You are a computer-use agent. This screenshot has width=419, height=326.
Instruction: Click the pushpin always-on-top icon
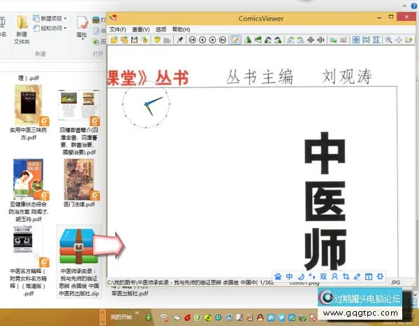coord(180,40)
